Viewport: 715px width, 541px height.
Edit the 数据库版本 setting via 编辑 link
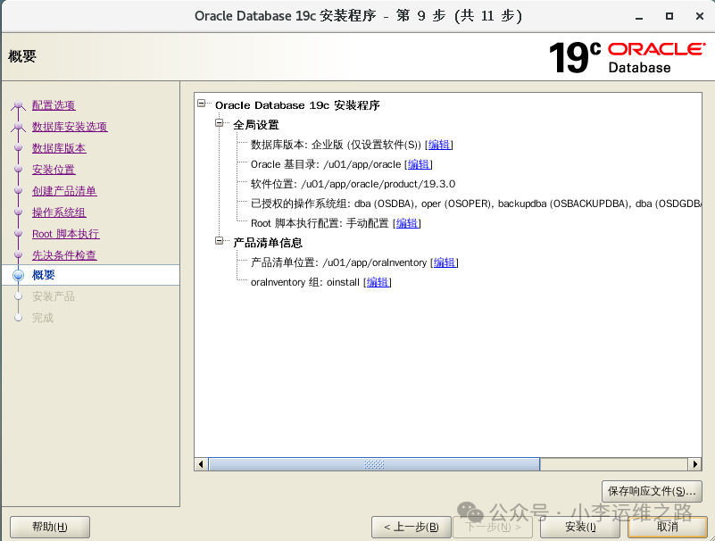(439, 145)
